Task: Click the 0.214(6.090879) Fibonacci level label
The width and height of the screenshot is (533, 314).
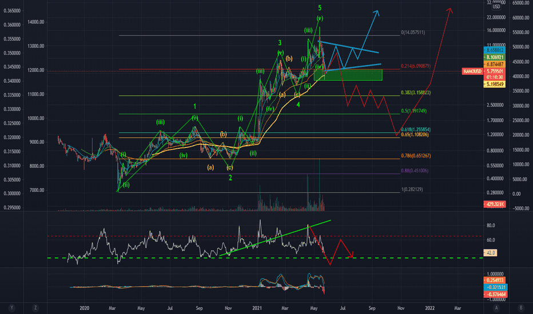Action: coord(416,66)
